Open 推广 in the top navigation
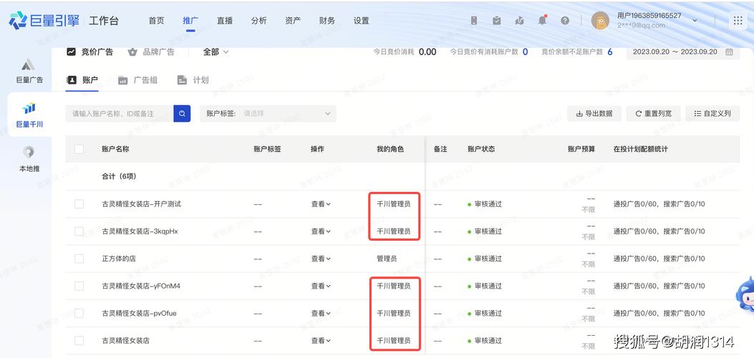Viewport: 754px width, 358px height. tap(190, 21)
